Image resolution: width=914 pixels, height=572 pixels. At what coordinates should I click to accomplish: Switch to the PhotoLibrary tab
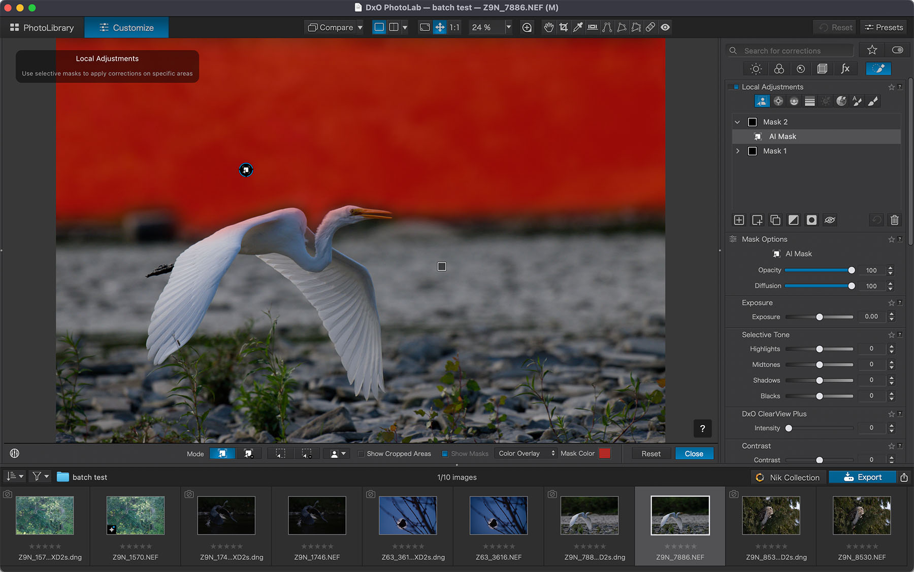(x=42, y=28)
